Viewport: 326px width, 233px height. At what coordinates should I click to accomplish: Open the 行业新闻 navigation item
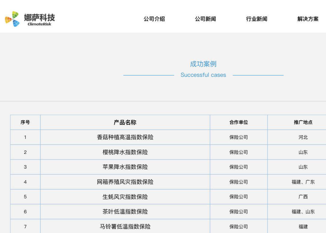(x=257, y=19)
